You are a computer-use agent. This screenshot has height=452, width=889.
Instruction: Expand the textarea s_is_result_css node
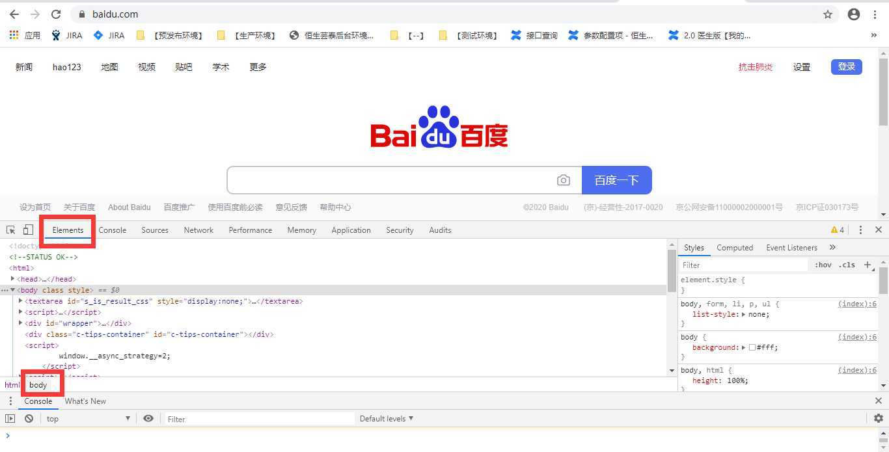[21, 301]
